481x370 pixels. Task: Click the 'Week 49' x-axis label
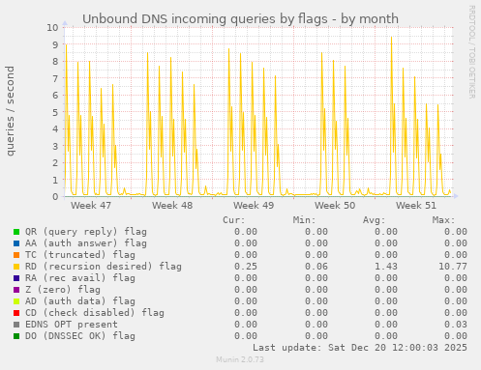pos(254,206)
